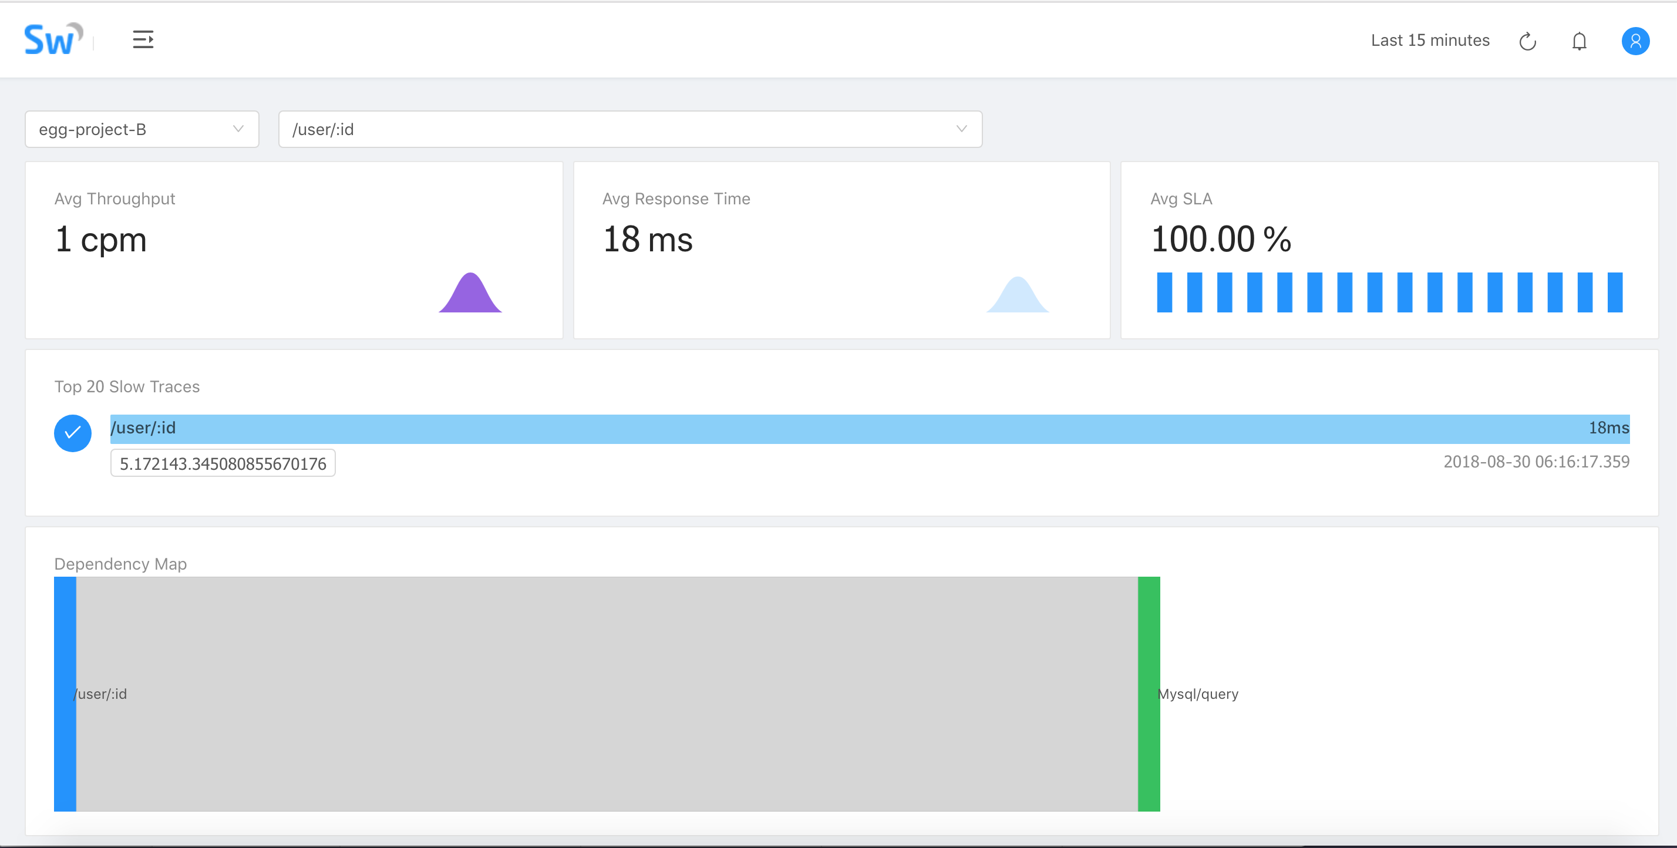Open the user avatar menu
The width and height of the screenshot is (1677, 848).
point(1635,41)
